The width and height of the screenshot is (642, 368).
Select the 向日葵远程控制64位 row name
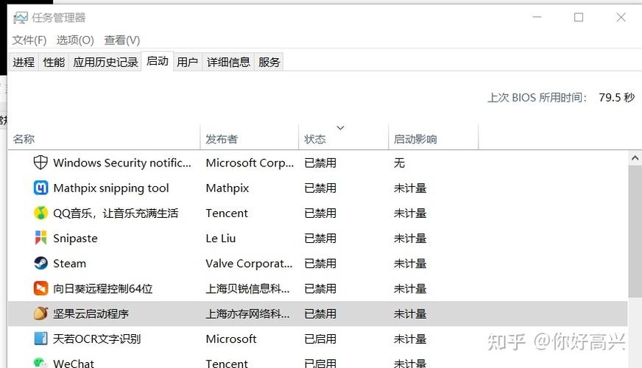pos(103,289)
